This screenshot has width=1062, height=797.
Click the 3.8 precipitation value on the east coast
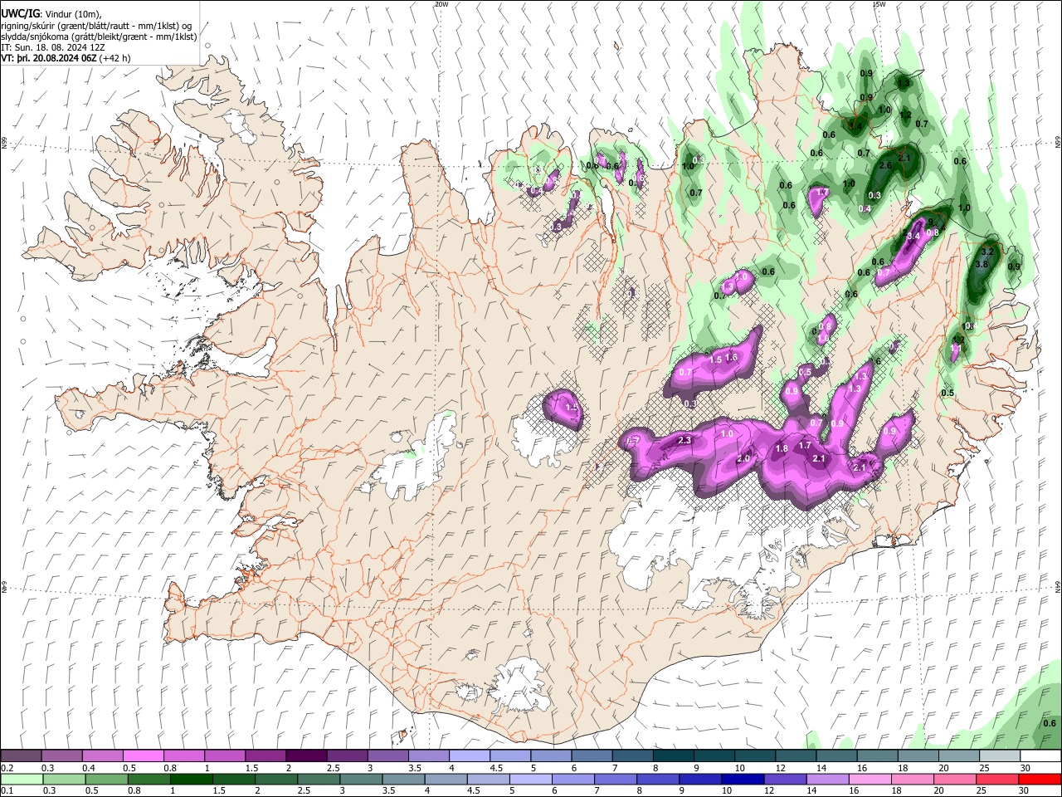point(982,264)
